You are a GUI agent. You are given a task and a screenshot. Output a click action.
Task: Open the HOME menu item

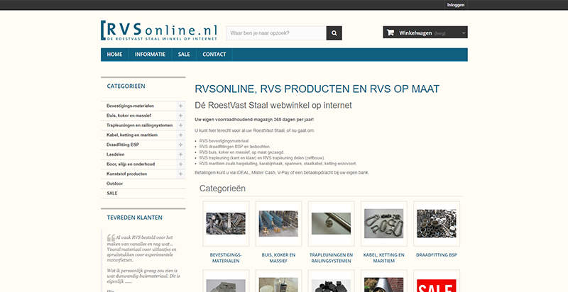point(114,55)
